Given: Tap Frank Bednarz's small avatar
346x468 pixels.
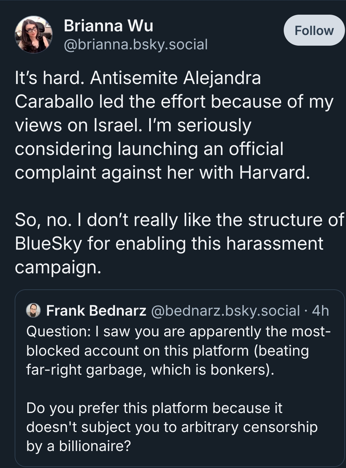Looking at the screenshot, I should point(33,310).
